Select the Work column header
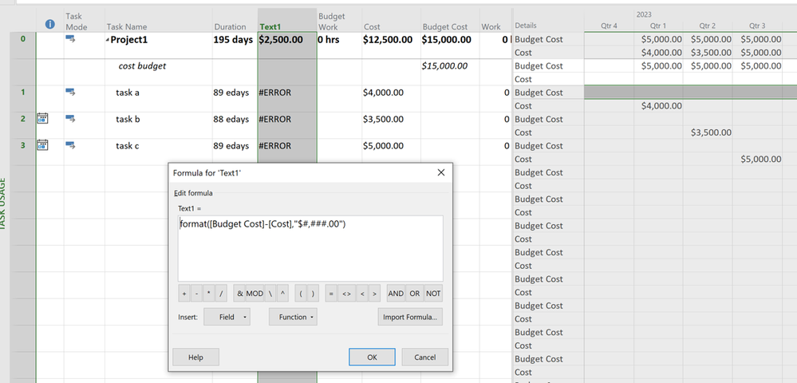Screen dimensions: 797x383 click(x=495, y=20)
